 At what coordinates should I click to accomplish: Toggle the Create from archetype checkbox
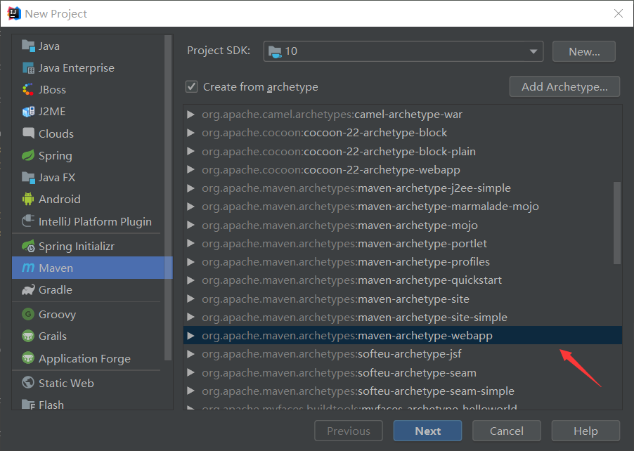click(192, 86)
